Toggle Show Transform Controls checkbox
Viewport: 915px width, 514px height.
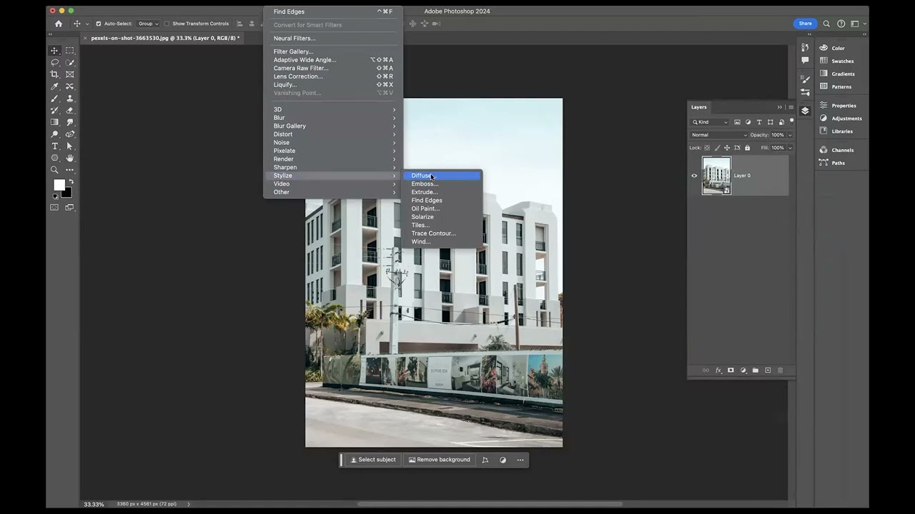pyautogui.click(x=167, y=24)
